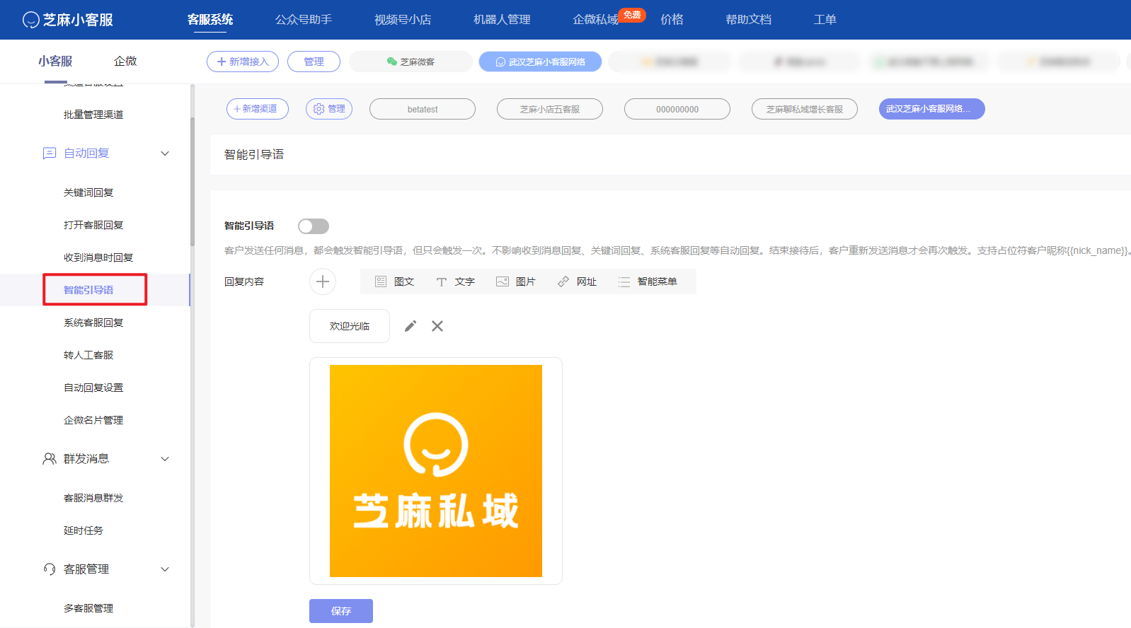Click the 新增接入 button

pos(243,62)
